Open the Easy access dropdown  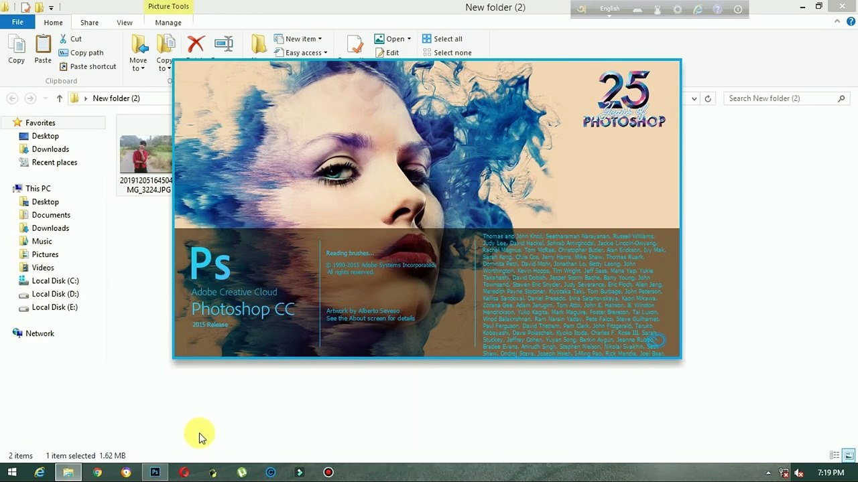click(301, 53)
